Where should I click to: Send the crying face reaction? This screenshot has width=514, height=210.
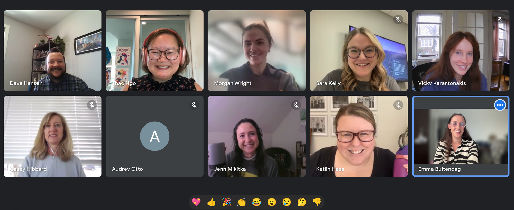287,202
